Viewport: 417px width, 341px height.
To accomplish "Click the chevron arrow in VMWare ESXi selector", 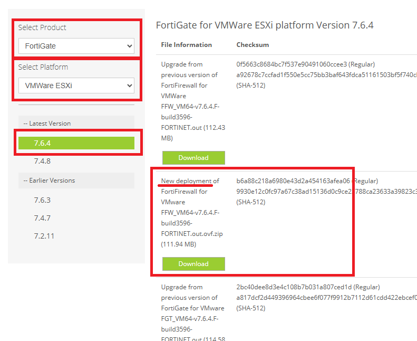I will tap(130, 86).
